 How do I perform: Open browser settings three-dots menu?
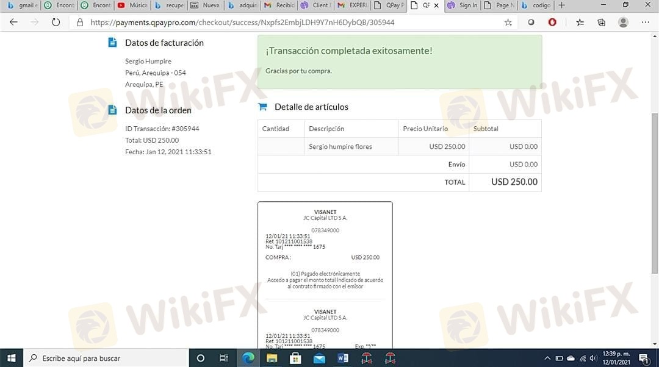(x=645, y=22)
